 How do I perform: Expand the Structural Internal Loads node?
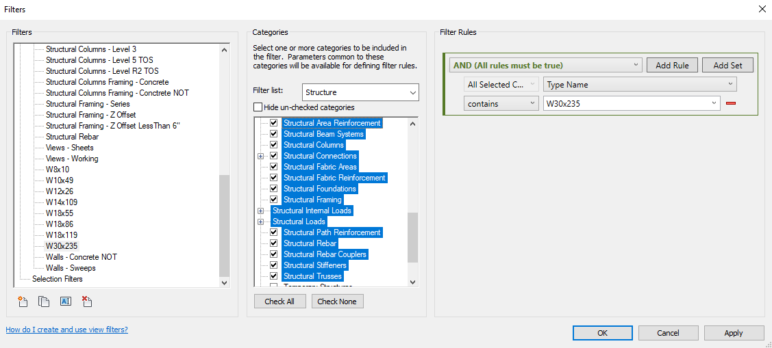click(260, 211)
